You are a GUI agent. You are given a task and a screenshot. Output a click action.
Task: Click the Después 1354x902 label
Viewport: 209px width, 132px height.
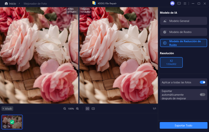click(86, 10)
